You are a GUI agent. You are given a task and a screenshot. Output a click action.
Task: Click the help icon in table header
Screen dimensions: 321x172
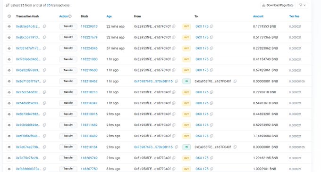9,16
